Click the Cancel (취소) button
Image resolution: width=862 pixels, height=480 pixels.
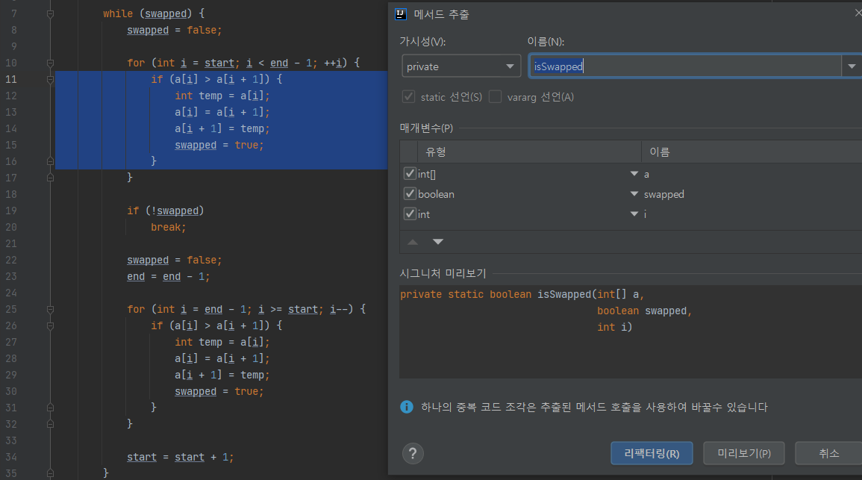click(828, 454)
